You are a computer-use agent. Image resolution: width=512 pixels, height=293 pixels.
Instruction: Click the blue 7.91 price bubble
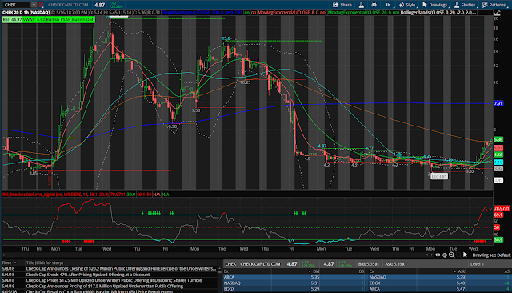(x=498, y=103)
